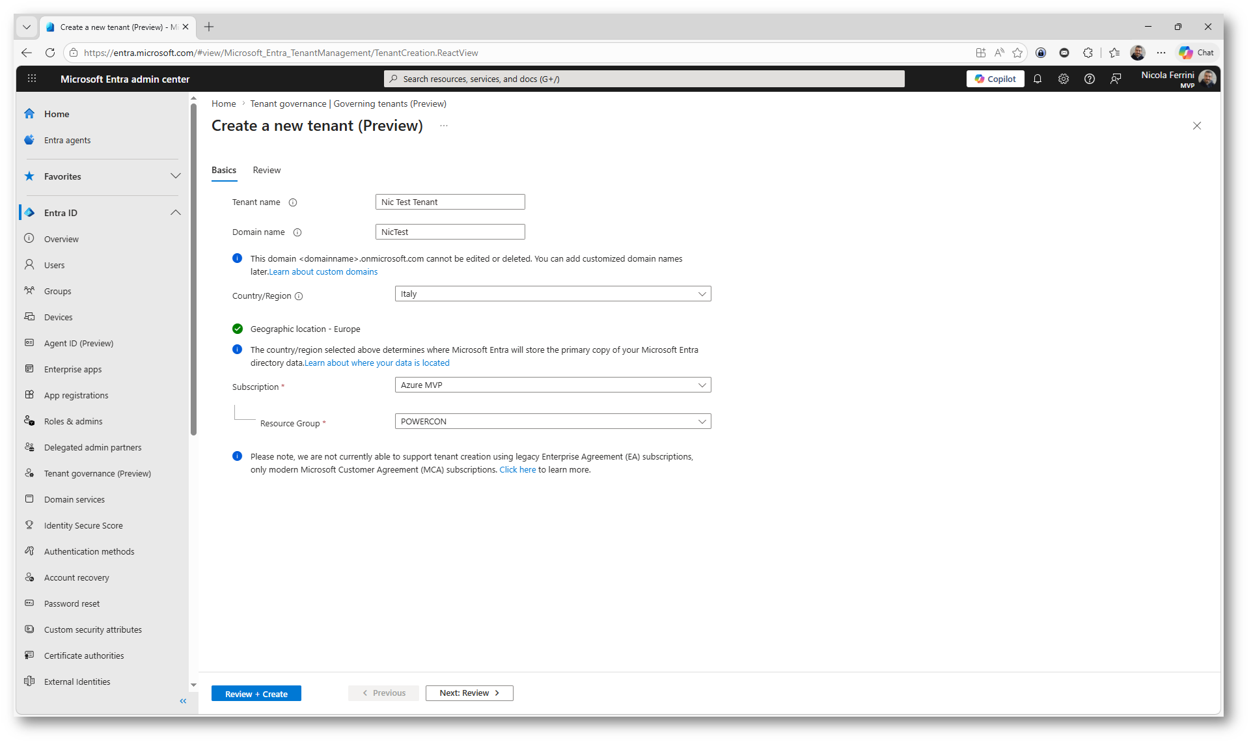The width and height of the screenshot is (1251, 744).
Task: Open the feedback icon in header
Action: click(x=1116, y=79)
